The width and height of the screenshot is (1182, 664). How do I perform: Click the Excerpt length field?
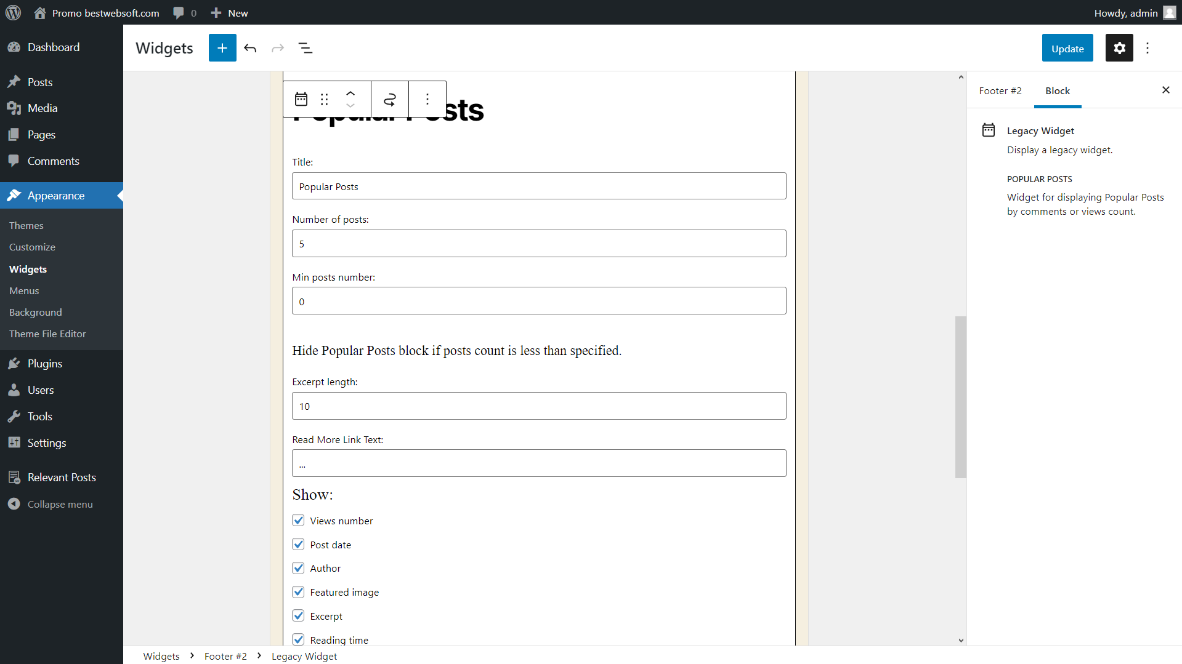coord(539,406)
